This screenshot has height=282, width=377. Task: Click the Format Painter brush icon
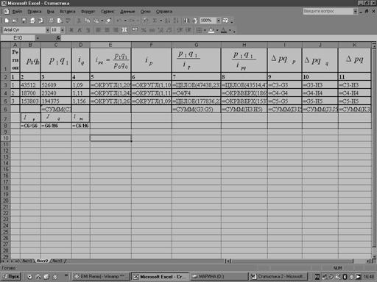coord(109,21)
